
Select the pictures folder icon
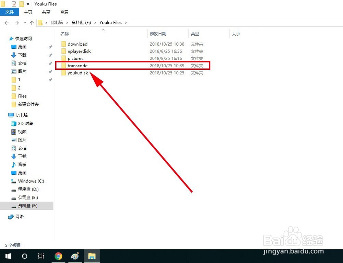[64, 58]
